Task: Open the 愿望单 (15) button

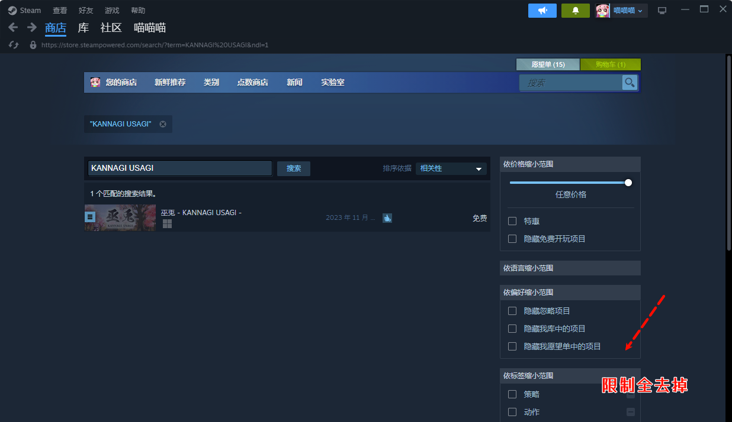Action: coord(548,64)
